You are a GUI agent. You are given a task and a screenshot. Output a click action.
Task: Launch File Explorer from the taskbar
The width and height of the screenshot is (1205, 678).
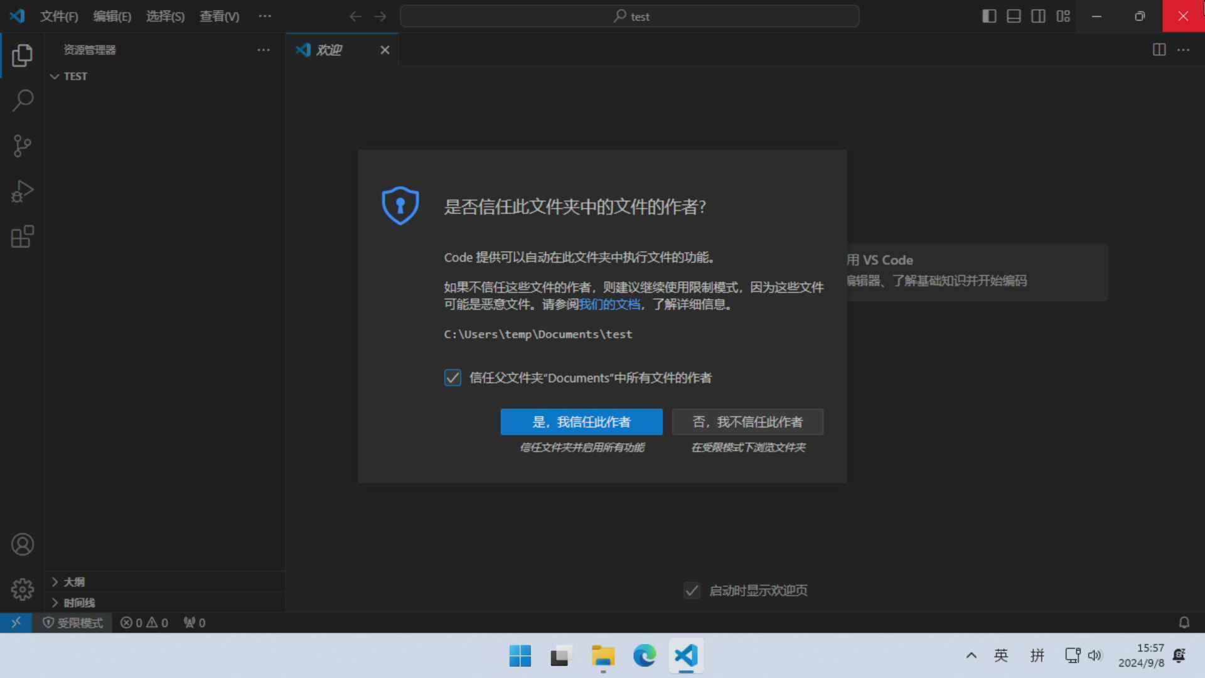coord(602,655)
